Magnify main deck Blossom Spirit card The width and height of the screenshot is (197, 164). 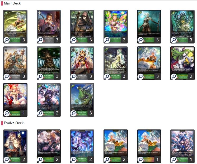click(107, 76)
